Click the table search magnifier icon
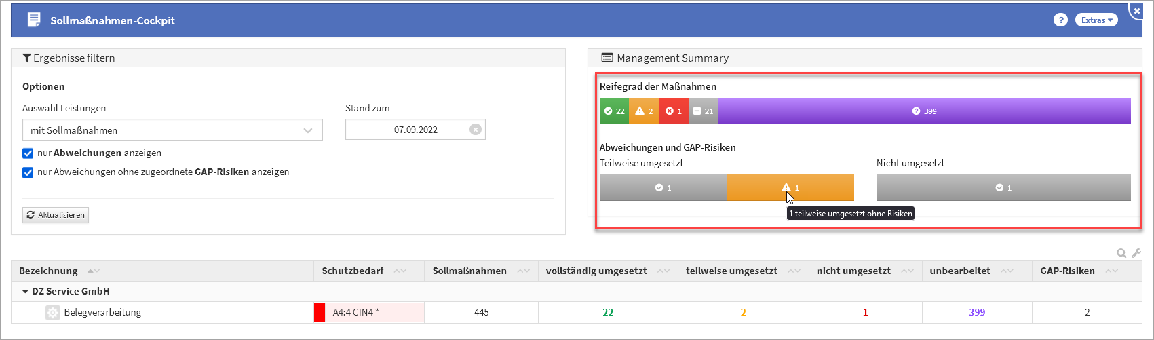This screenshot has height=340, width=1154. [x=1121, y=253]
